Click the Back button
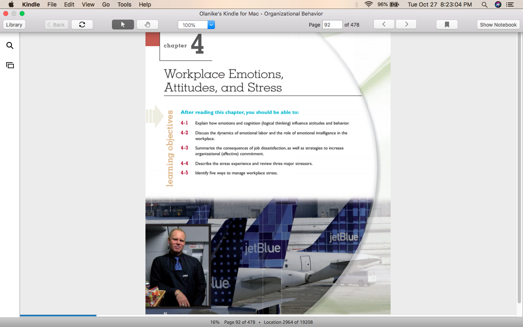 pyautogui.click(x=56, y=25)
